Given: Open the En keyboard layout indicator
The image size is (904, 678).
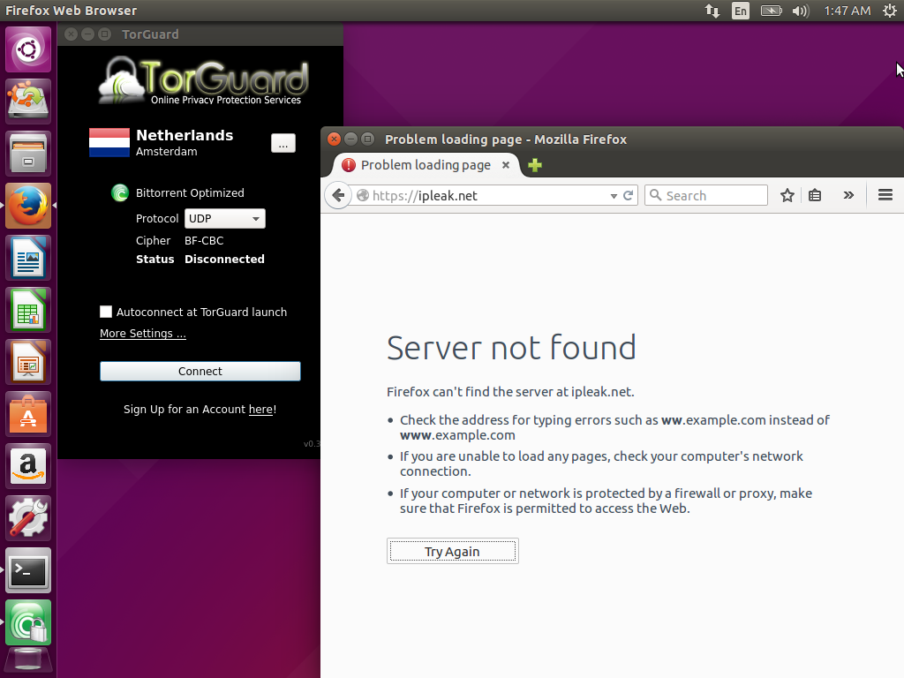Looking at the screenshot, I should pos(741,11).
